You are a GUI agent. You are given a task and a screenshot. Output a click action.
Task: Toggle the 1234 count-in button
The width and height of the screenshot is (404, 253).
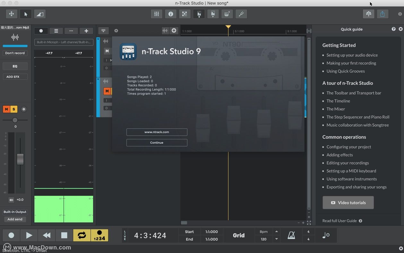(99, 235)
